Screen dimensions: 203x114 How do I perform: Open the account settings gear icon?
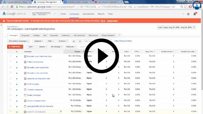(188, 14)
